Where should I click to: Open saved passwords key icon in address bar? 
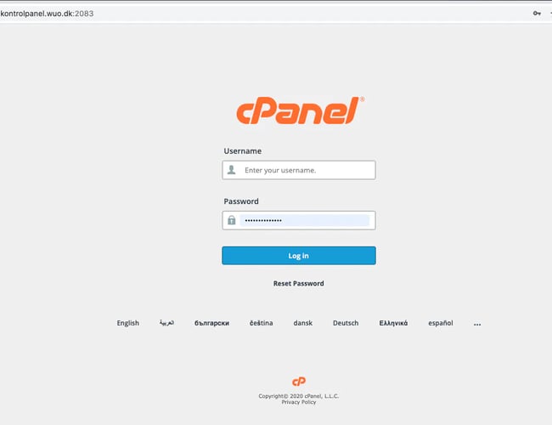[x=537, y=14]
